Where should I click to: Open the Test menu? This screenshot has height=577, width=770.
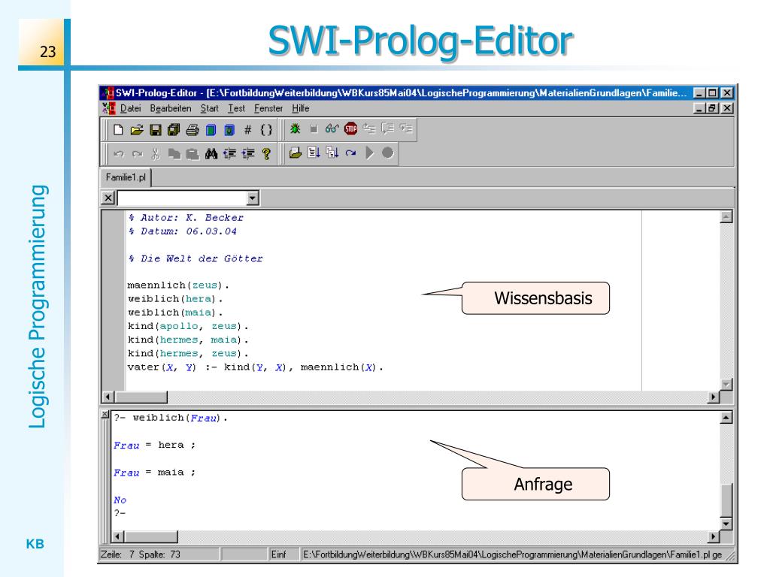pos(236,108)
